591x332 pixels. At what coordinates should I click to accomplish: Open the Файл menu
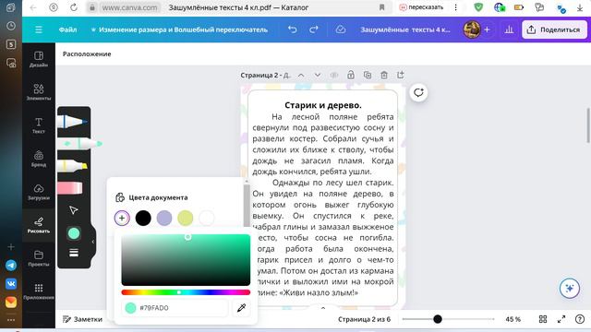[67, 30]
